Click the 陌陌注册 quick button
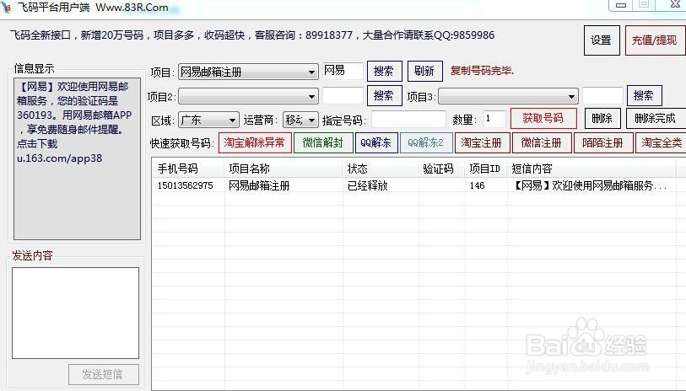The height and width of the screenshot is (391, 686). (x=603, y=143)
